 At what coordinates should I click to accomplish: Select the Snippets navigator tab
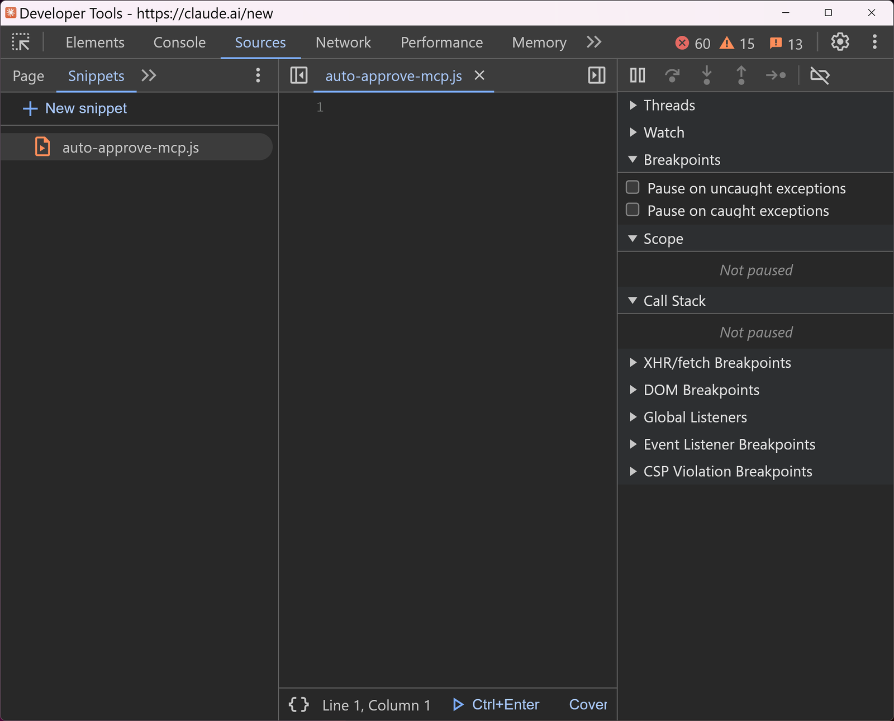[x=96, y=76]
